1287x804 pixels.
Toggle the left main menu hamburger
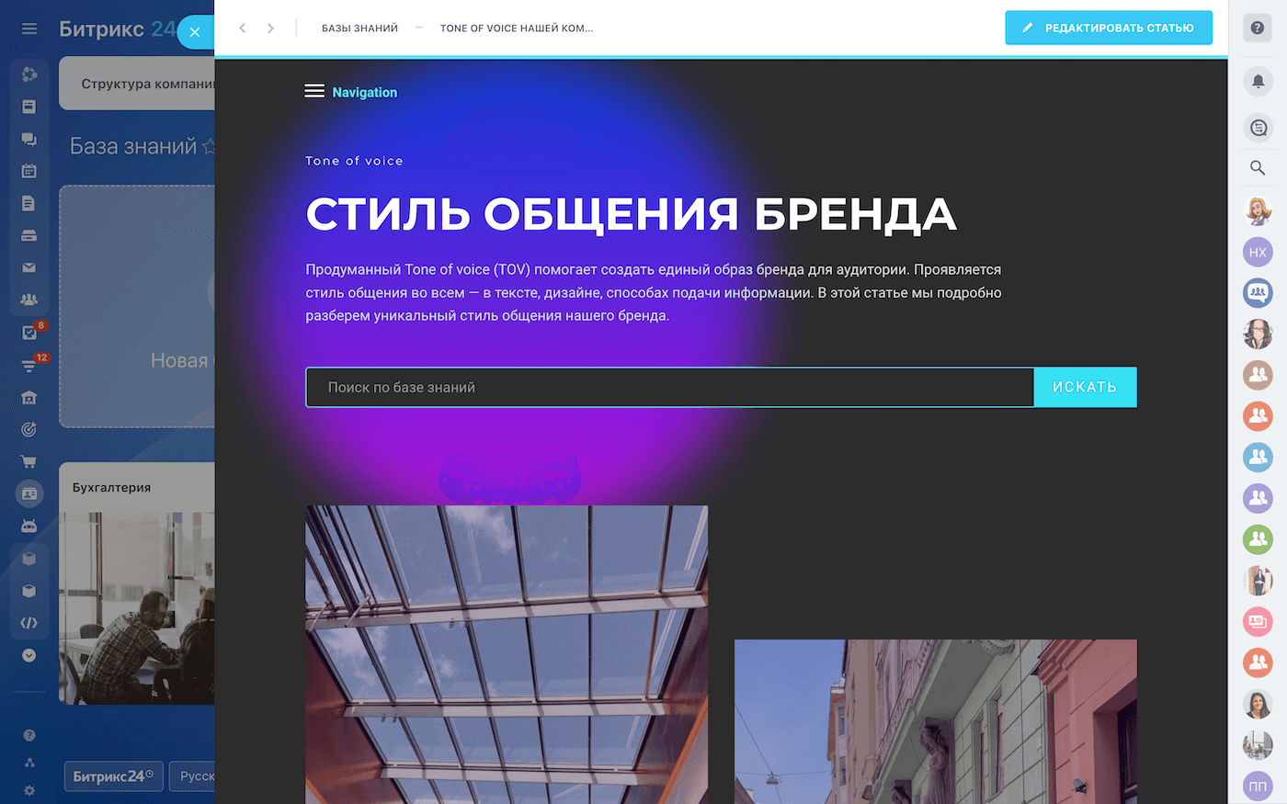coord(29,28)
